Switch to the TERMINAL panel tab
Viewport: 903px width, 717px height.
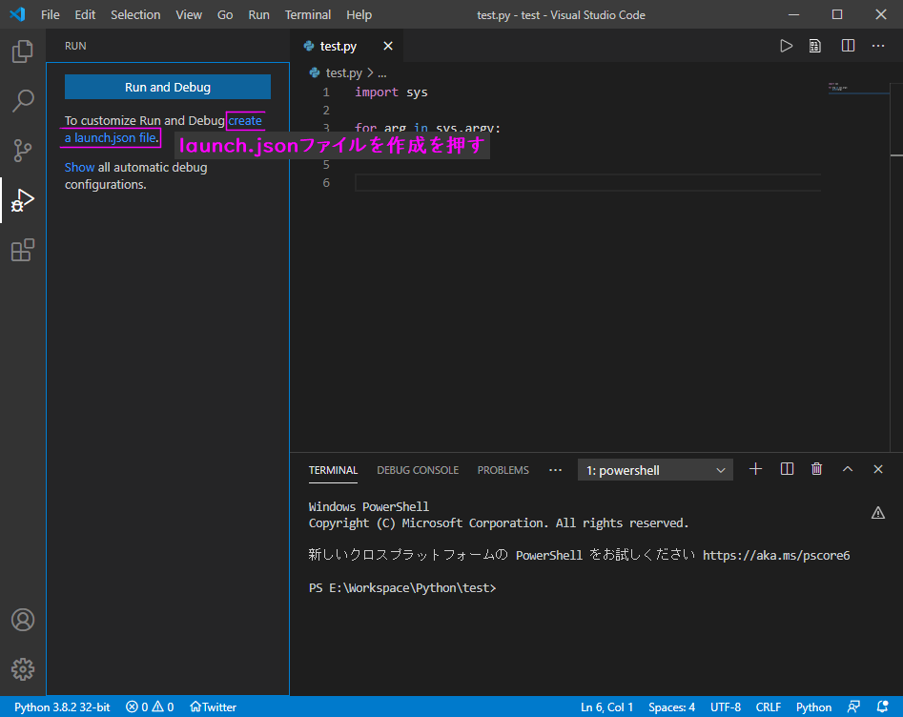333,470
